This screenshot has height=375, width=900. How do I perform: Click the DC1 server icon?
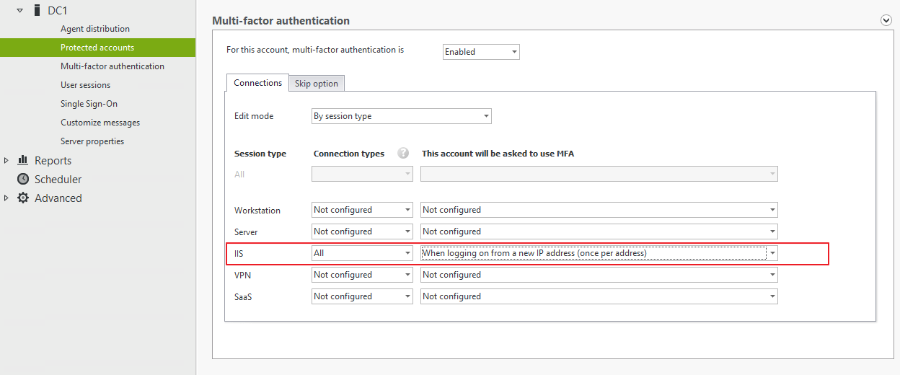(37, 11)
